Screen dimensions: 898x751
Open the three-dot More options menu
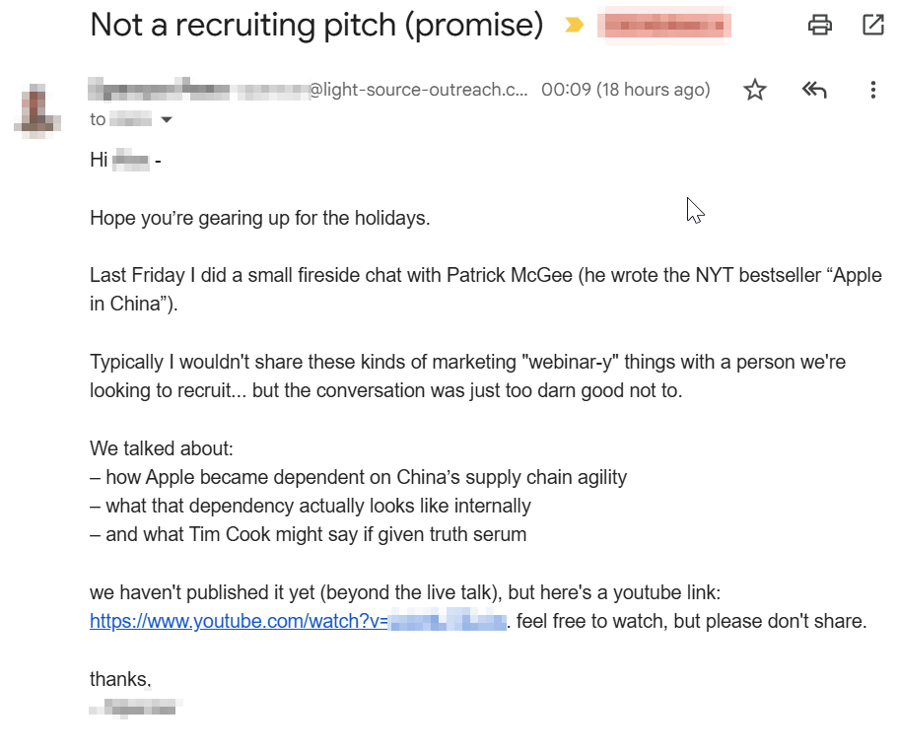point(872,91)
